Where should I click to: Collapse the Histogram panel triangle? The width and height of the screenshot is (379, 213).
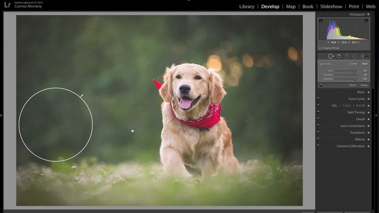368,14
